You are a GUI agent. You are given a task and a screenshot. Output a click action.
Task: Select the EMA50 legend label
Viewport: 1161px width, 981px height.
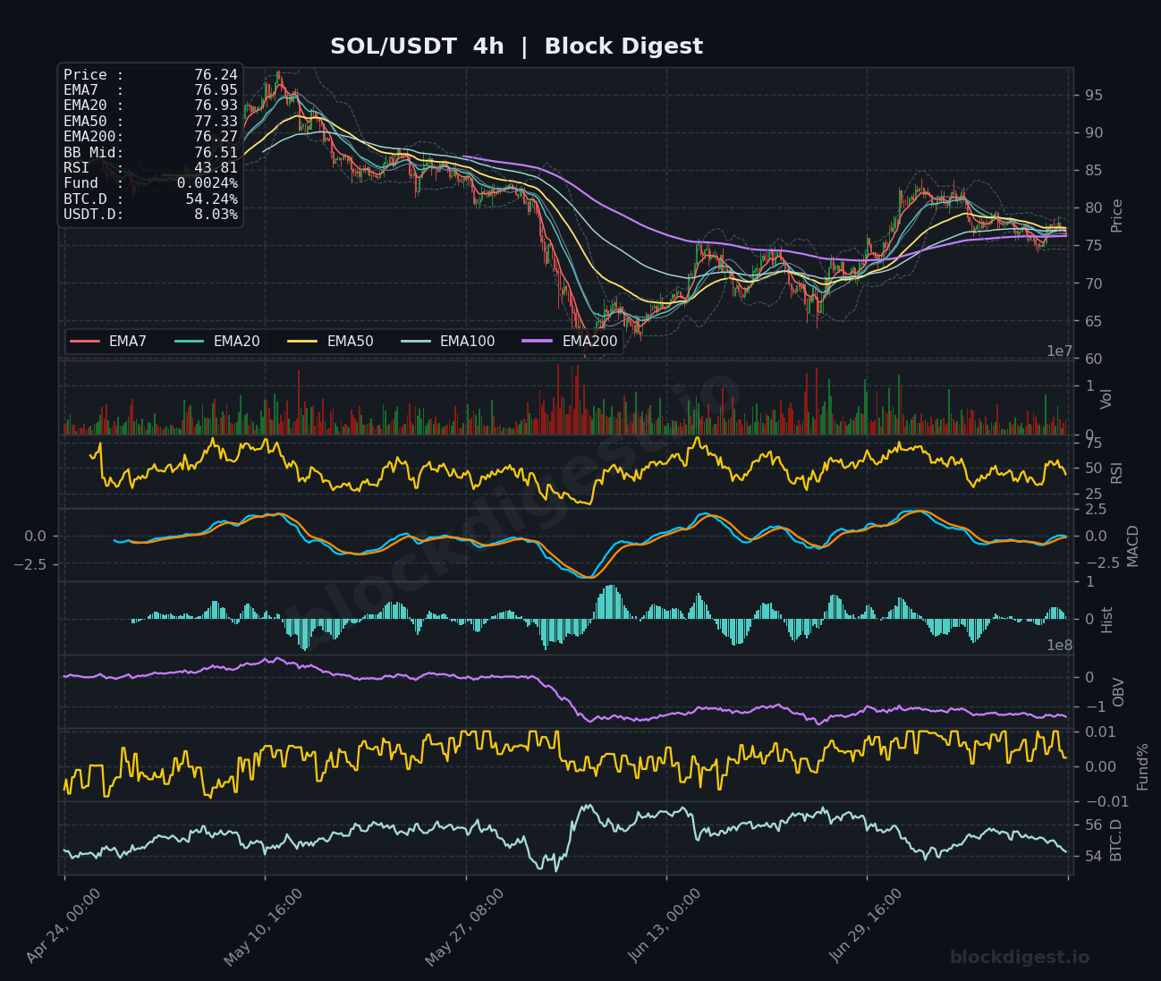click(351, 342)
